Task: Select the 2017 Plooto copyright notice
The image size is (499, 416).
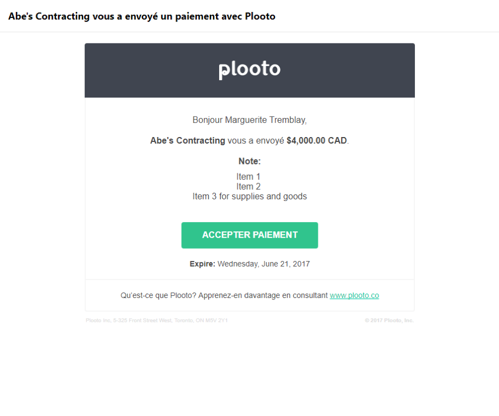Action: tap(389, 320)
